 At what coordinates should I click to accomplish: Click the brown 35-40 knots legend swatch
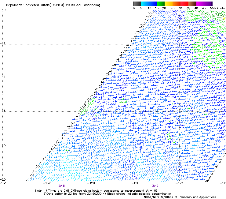pos(192,4)
